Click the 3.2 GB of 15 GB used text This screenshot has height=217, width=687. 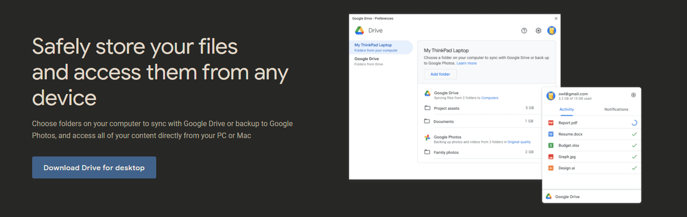pyautogui.click(x=575, y=99)
